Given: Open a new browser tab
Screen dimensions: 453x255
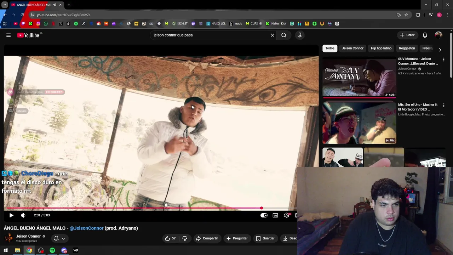Looking at the screenshot, I should click(x=69, y=5).
